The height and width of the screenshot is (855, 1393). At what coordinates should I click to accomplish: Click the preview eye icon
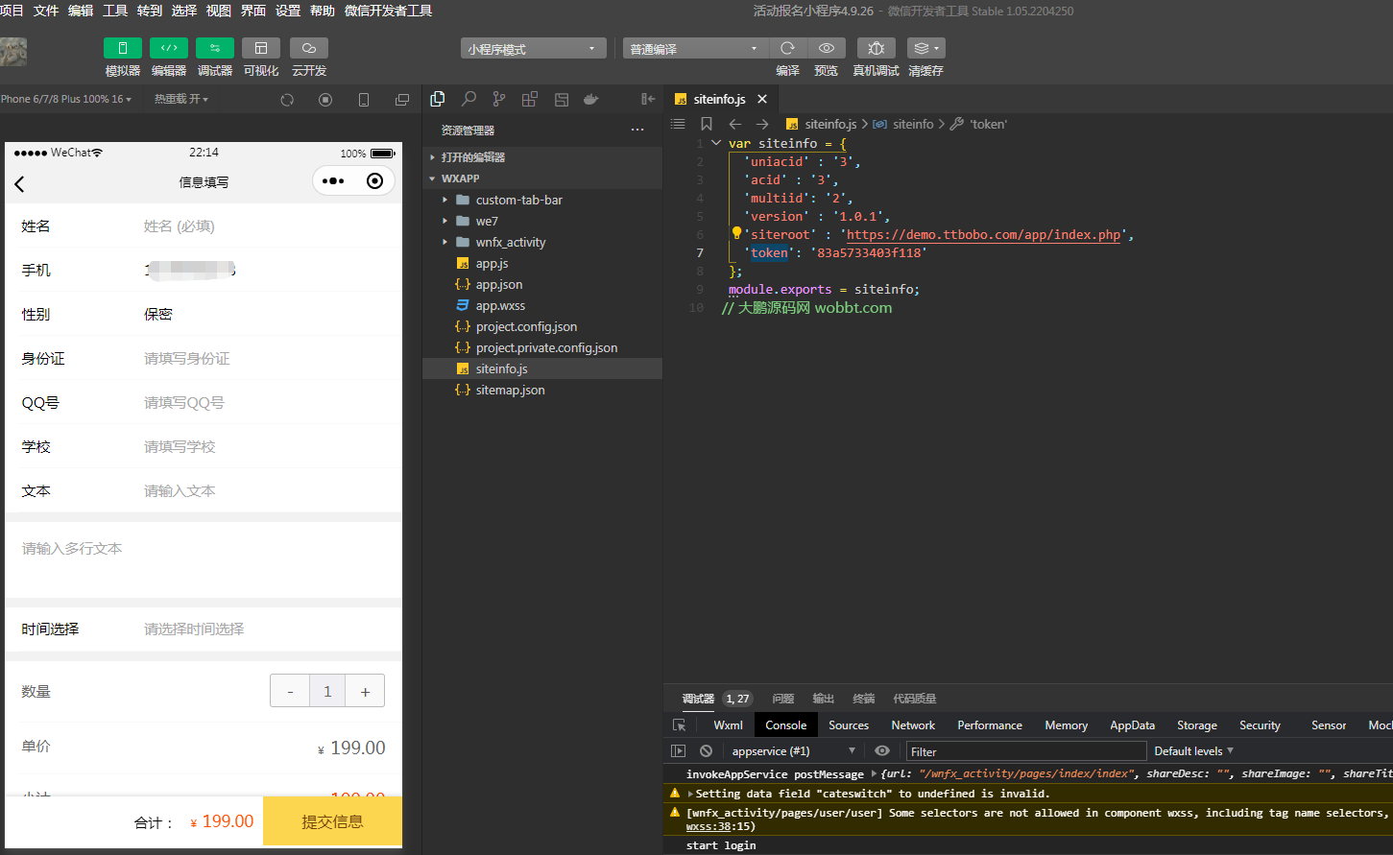pos(826,48)
